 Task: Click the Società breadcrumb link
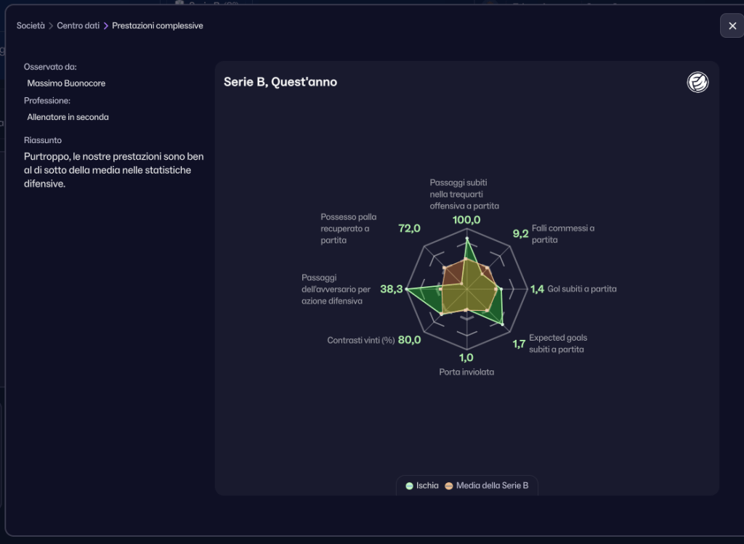pyautogui.click(x=31, y=25)
